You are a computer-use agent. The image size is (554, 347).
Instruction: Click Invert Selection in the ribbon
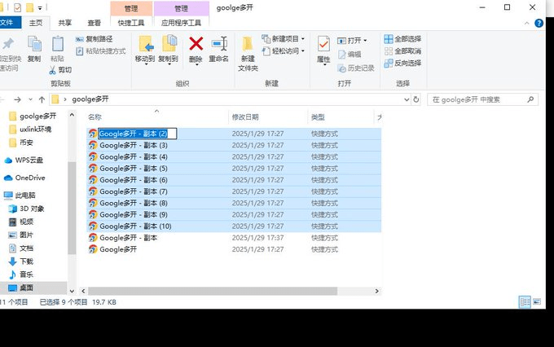[x=402, y=63]
